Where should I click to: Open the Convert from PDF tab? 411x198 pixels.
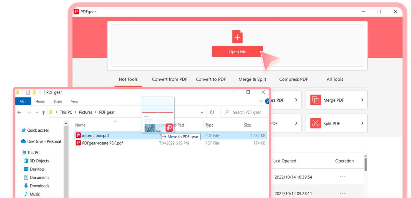pyautogui.click(x=170, y=79)
